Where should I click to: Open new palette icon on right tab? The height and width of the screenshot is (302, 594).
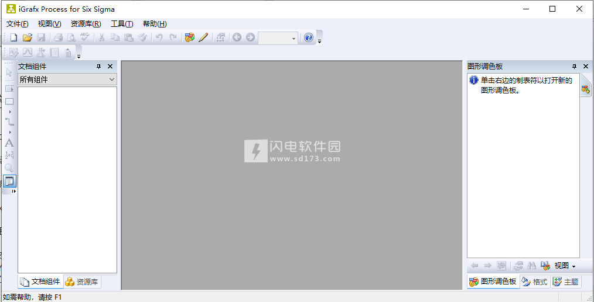click(x=586, y=89)
